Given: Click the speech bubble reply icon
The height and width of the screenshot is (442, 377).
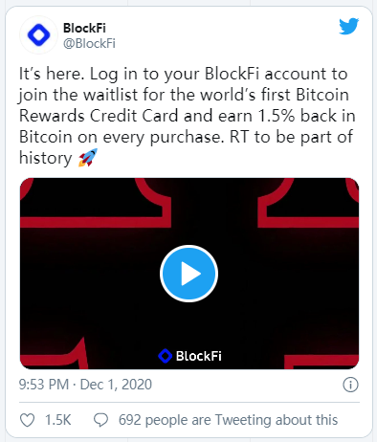Looking at the screenshot, I should click(x=101, y=420).
